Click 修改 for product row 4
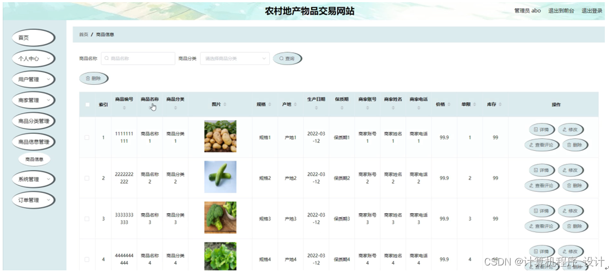 [571, 252]
